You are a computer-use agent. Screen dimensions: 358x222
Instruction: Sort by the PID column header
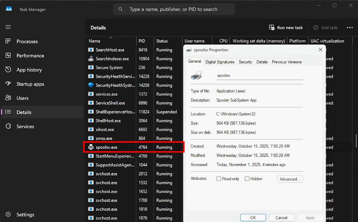click(142, 41)
